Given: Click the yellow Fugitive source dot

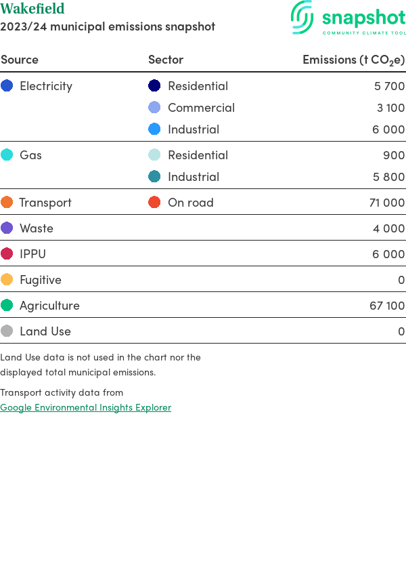Looking at the screenshot, I should 7,279.
